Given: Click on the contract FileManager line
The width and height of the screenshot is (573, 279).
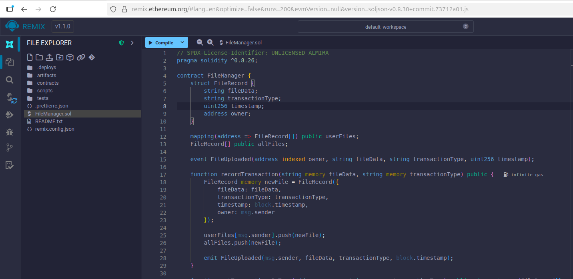Looking at the screenshot, I should coord(214,76).
